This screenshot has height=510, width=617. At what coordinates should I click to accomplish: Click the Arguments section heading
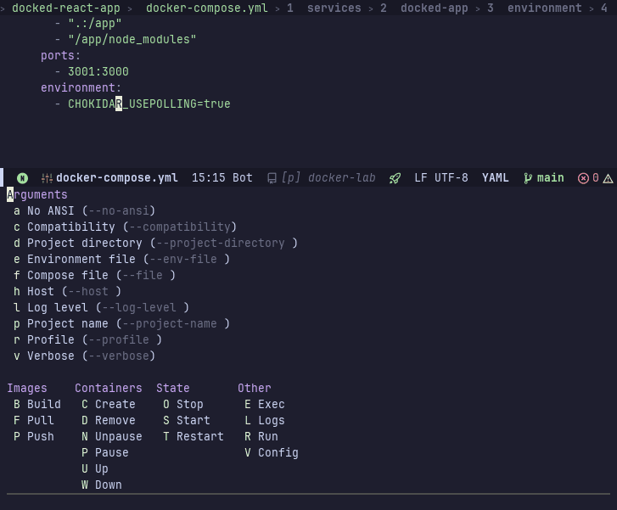37,195
